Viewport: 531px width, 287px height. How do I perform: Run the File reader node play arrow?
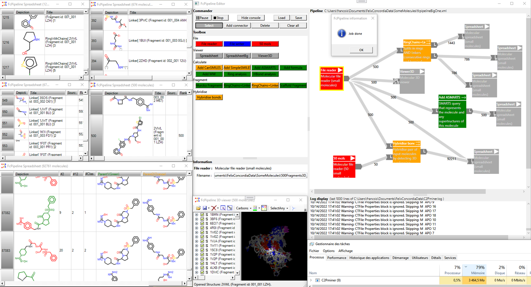point(340,70)
